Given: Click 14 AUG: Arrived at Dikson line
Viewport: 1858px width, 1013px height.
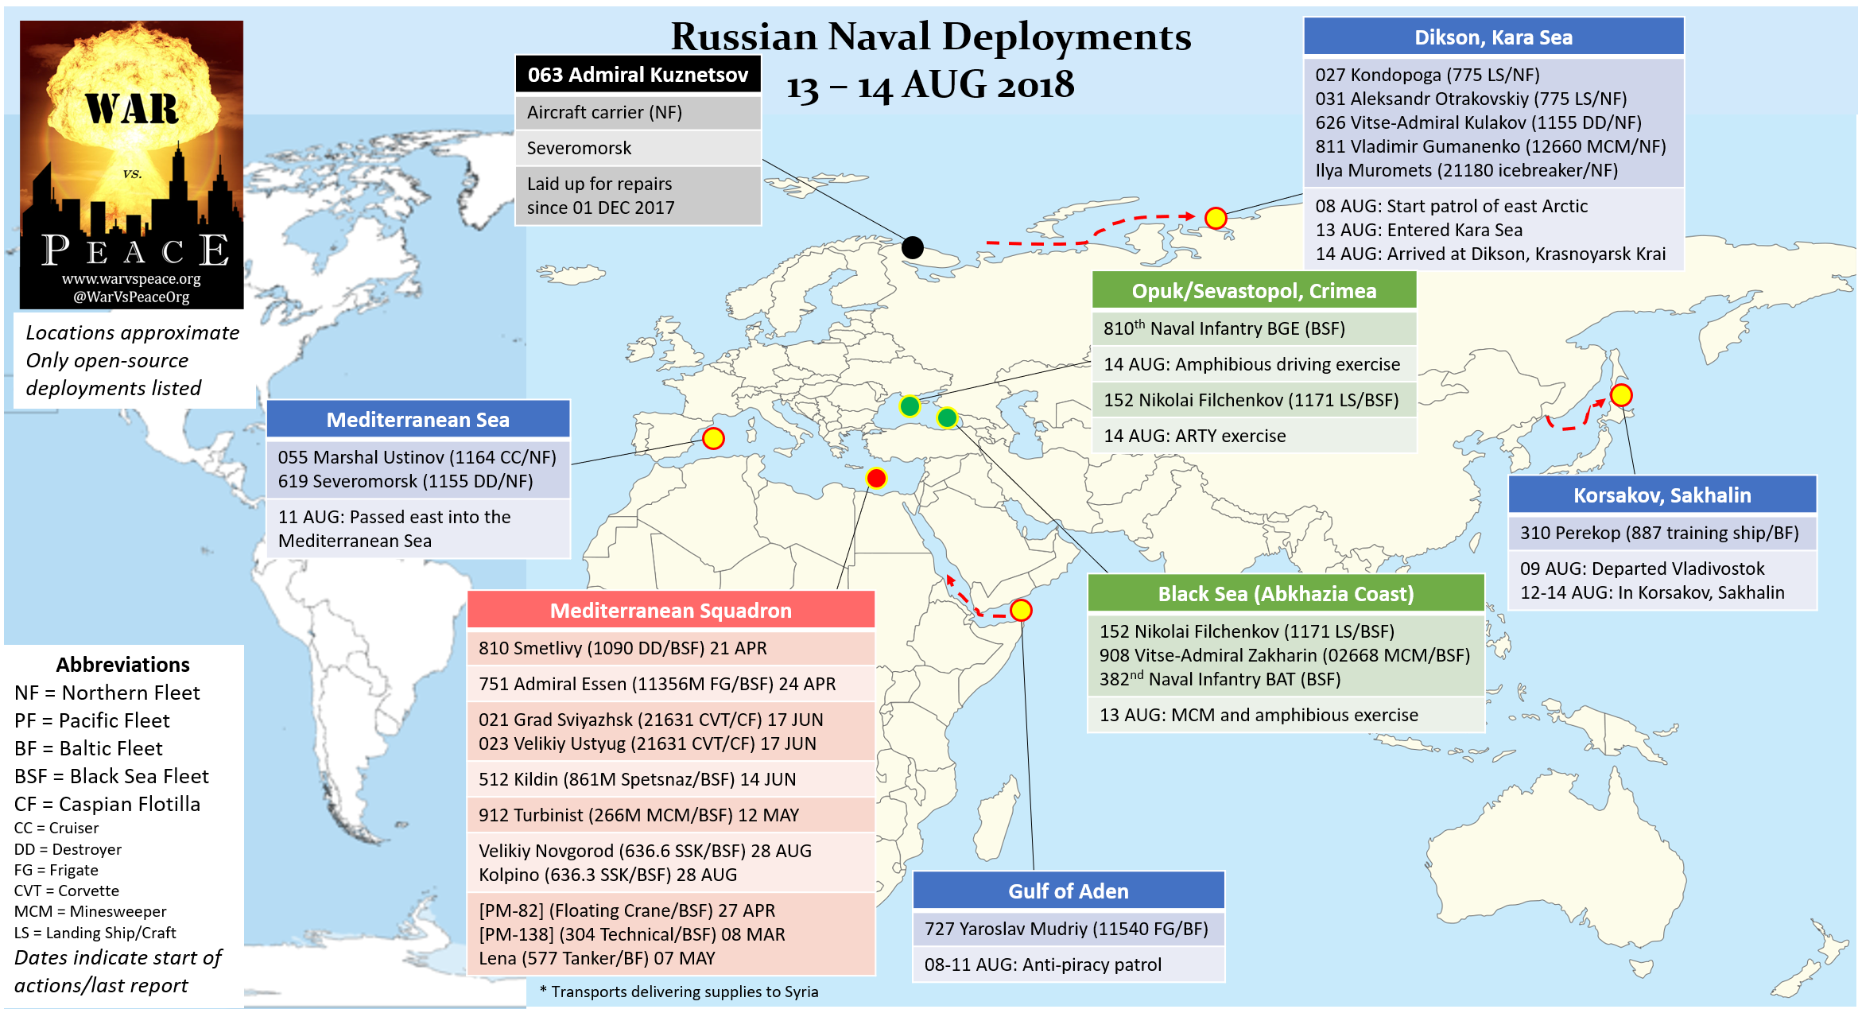Looking at the screenshot, I should [1490, 254].
